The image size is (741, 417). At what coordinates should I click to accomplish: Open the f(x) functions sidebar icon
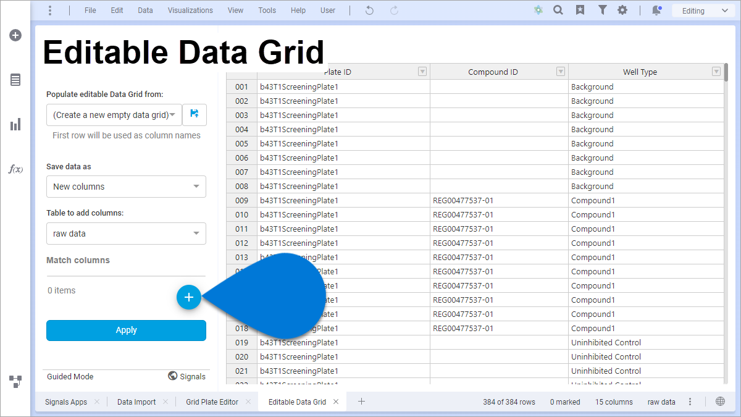(15, 169)
